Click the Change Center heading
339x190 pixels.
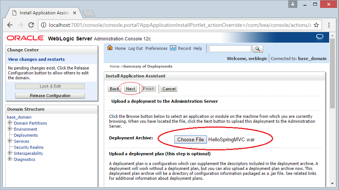point(23,50)
